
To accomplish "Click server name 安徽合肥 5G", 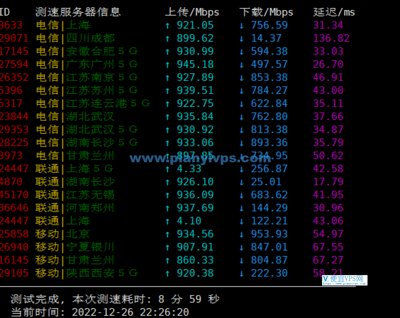I will click(102, 51).
